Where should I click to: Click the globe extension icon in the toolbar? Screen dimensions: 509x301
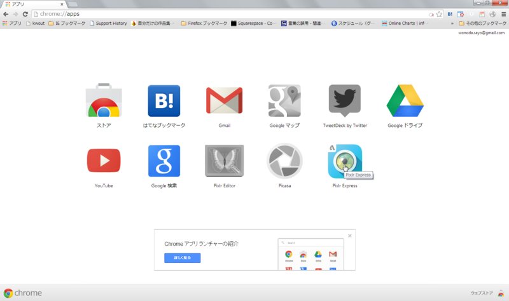click(492, 14)
